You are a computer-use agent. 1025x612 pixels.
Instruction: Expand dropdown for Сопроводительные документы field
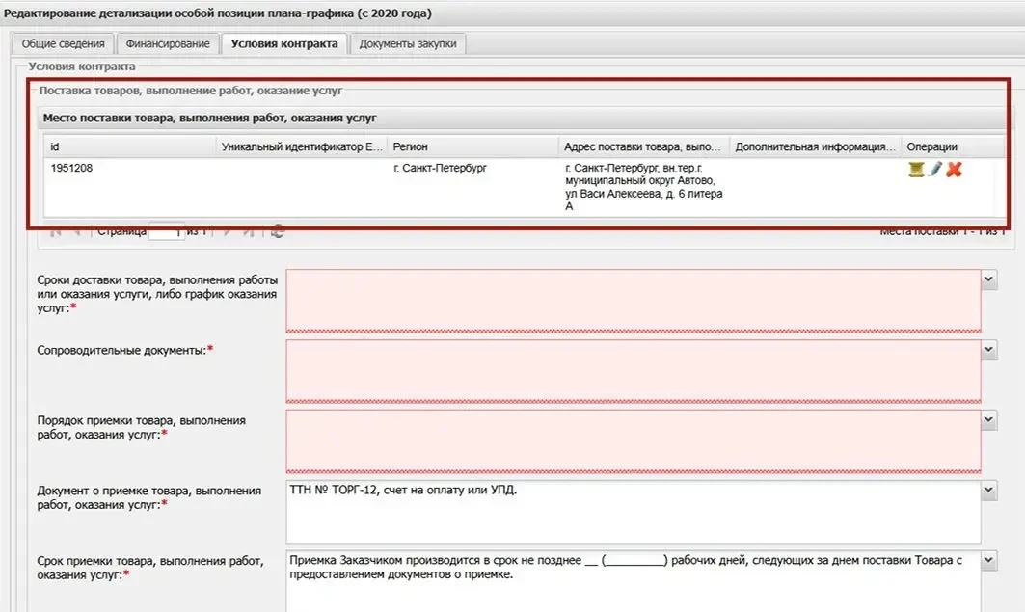coord(989,350)
